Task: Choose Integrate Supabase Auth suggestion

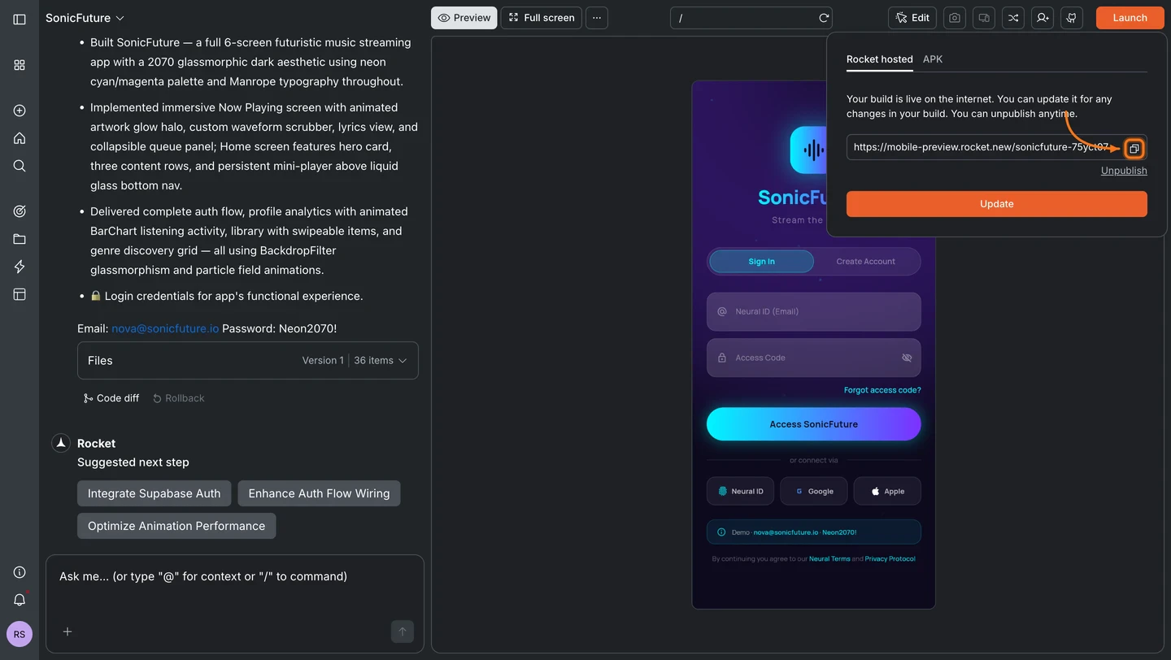Action: pyautogui.click(x=155, y=493)
